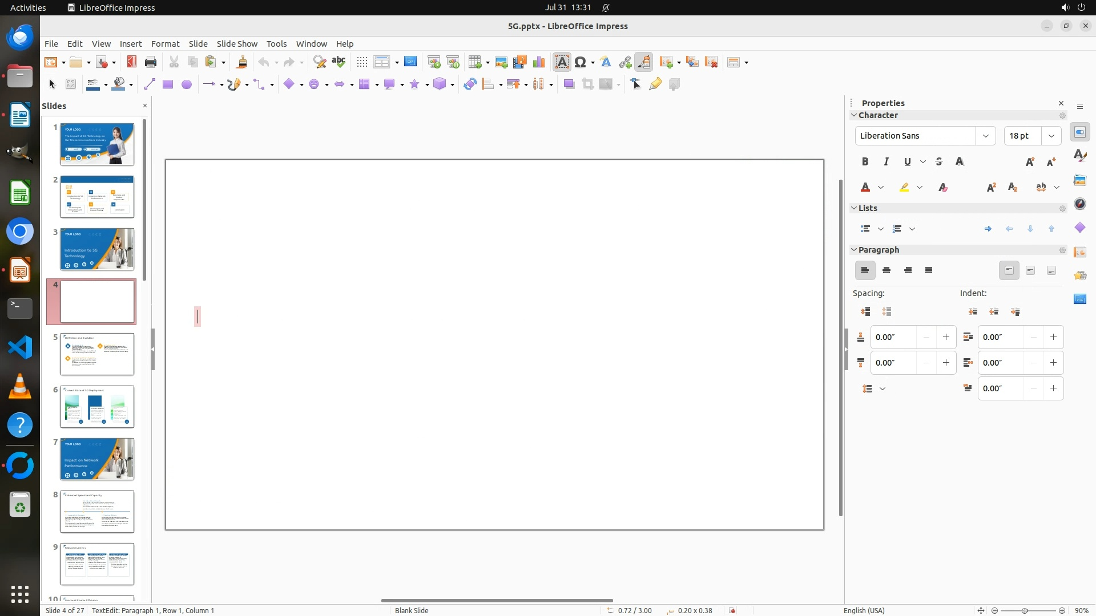1096x616 pixels.
Task: Click the Insert Fontwork Text icon
Action: click(x=606, y=62)
